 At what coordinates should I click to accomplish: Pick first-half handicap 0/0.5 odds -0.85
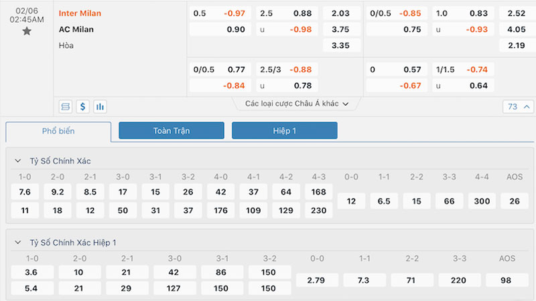(397, 13)
